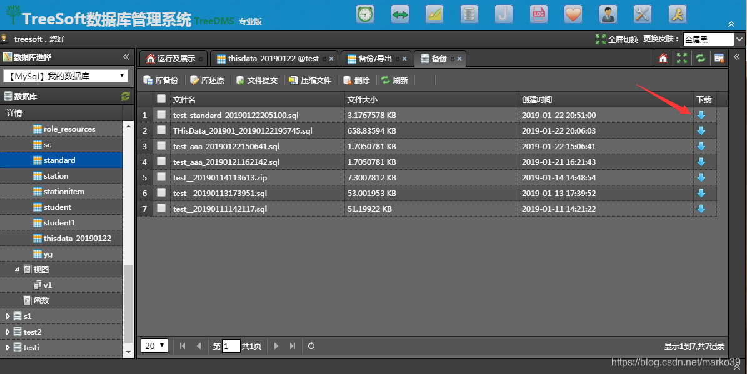The height and width of the screenshot is (374, 747).
Task: Switch to the 备份/导出 tab
Action: pyautogui.click(x=376, y=59)
